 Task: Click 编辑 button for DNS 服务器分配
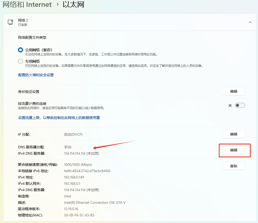pyautogui.click(x=233, y=150)
